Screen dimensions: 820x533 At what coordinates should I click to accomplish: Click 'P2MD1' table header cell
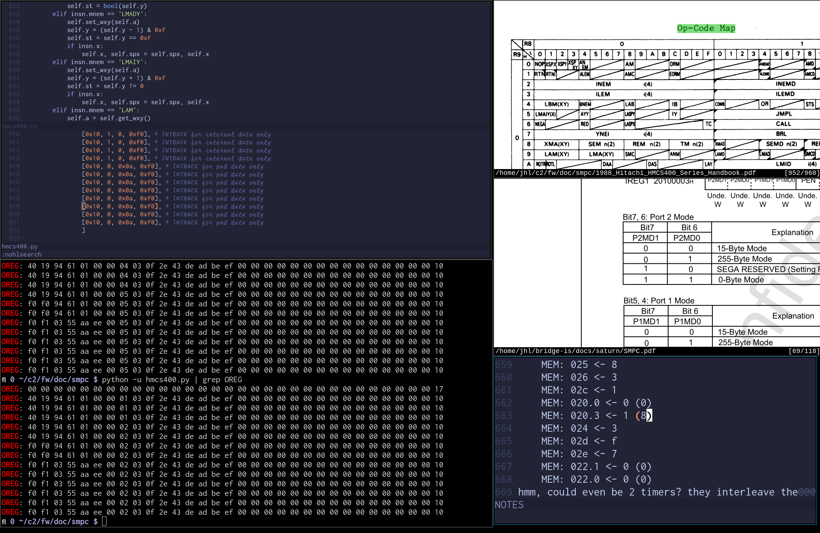[645, 238]
